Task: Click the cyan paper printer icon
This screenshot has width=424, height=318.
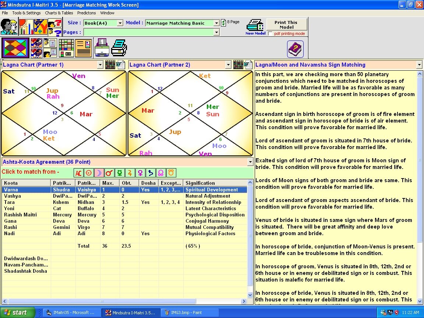Action: click(119, 47)
